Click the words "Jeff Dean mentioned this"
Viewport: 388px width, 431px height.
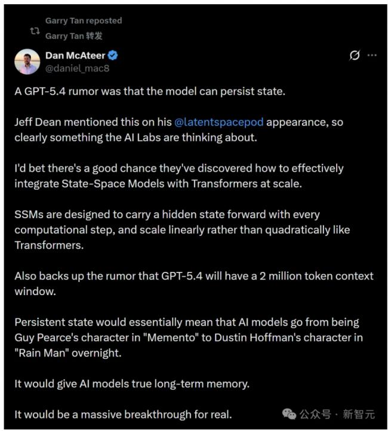[69, 122]
